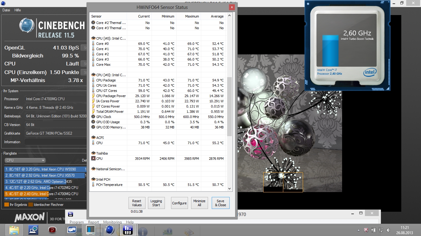Viewport: 421px width, 236px height.
Task: Click the thermometer icon beside CPU GT Cores
Action: pyautogui.click(x=93, y=91)
